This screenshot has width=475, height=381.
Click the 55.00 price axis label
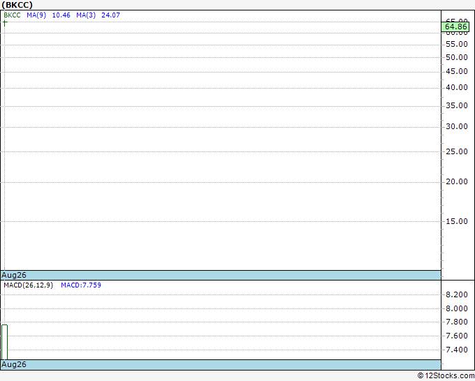pos(457,44)
